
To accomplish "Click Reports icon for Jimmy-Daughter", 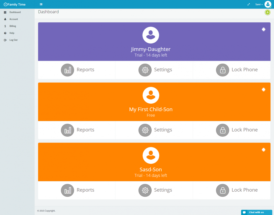I will 68,70.
